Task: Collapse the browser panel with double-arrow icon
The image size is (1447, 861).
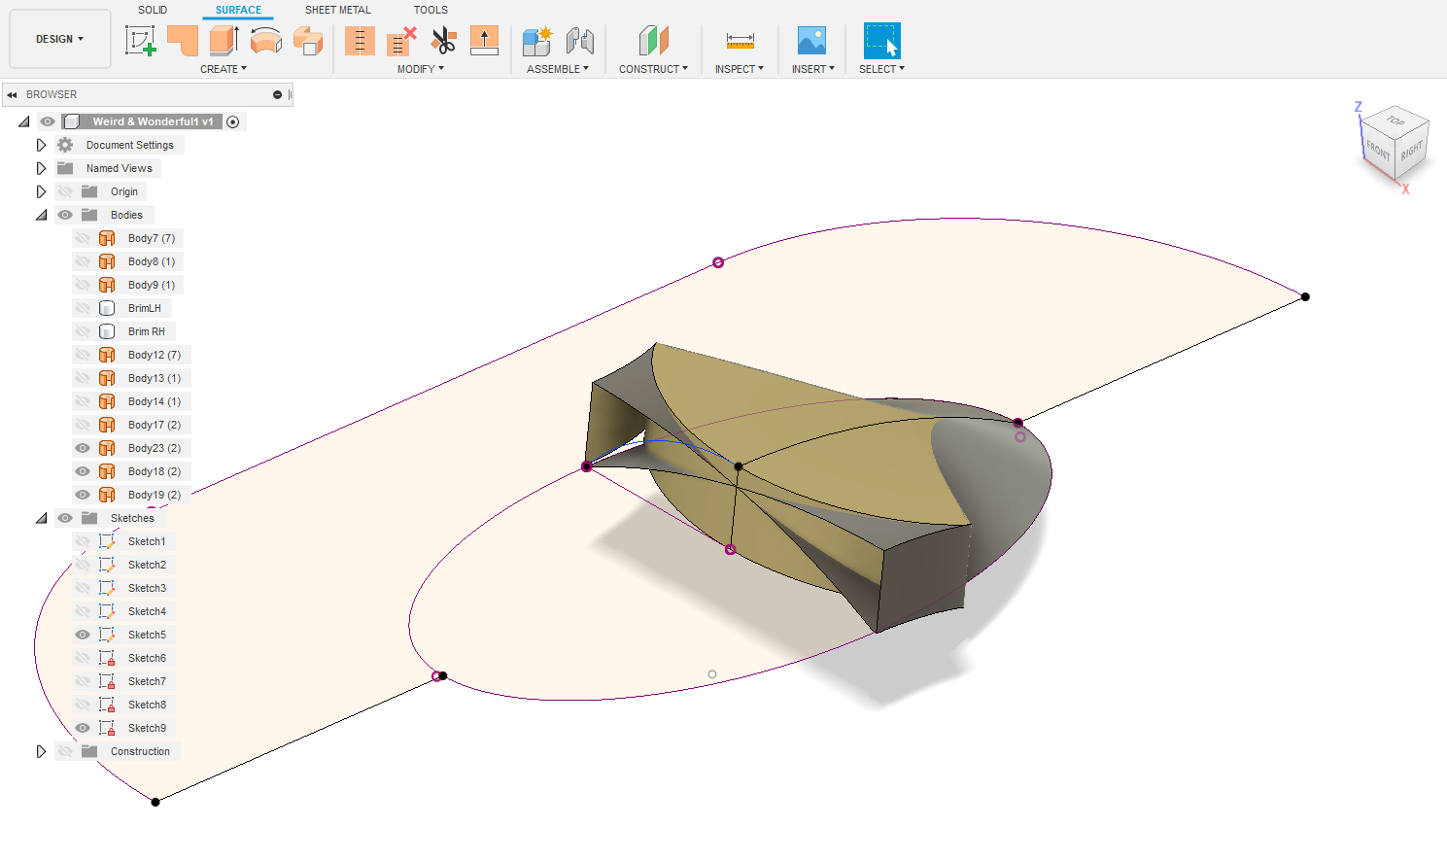Action: click(x=12, y=94)
